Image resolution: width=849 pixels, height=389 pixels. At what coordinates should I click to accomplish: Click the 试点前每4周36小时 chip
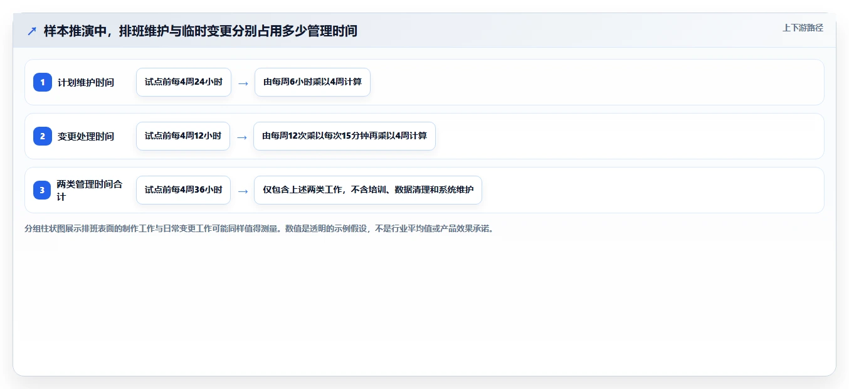coord(184,190)
